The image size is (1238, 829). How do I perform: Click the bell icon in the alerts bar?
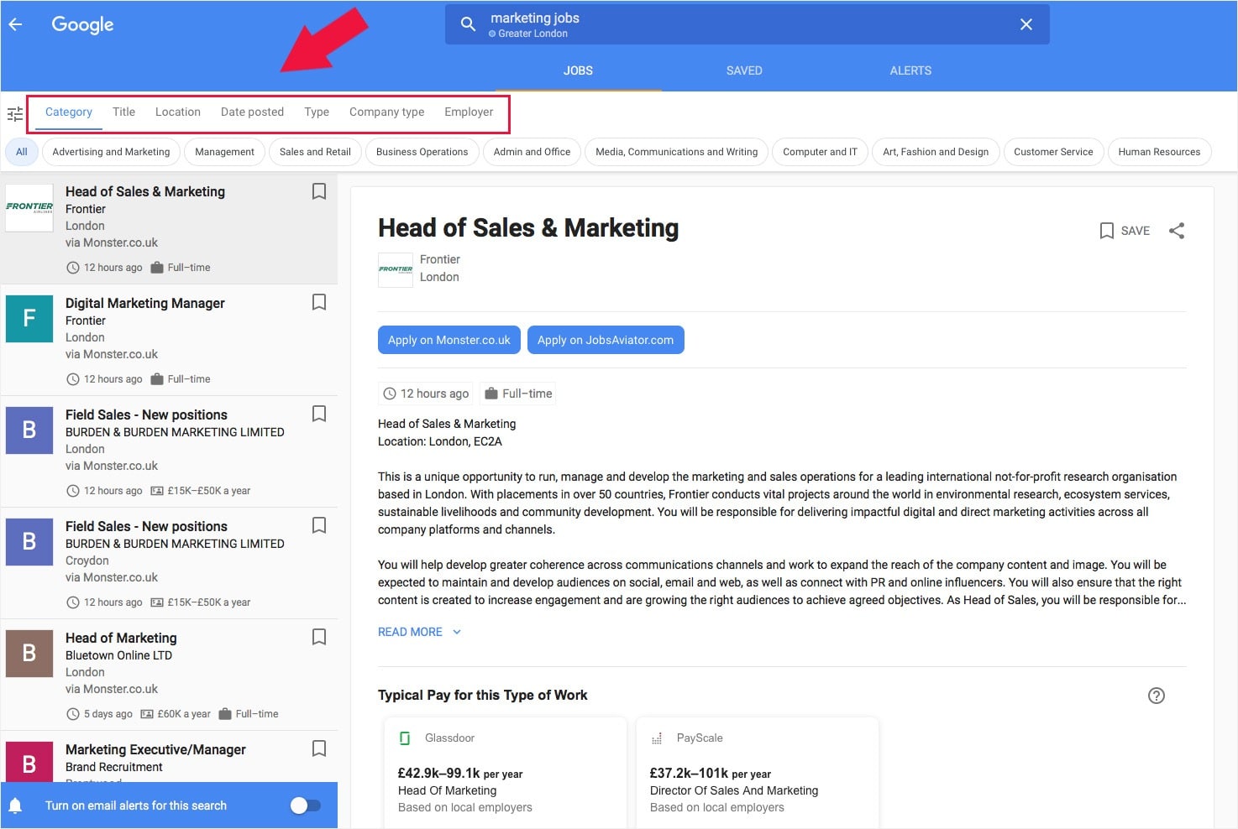click(15, 806)
